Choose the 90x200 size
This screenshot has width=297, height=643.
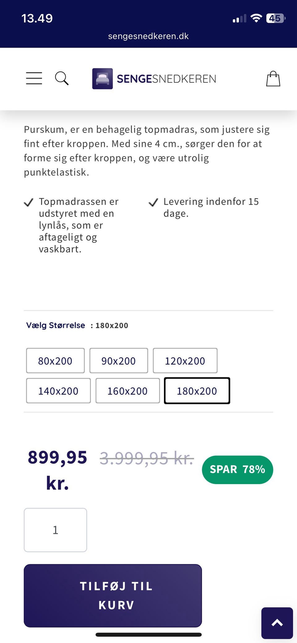(x=118, y=361)
